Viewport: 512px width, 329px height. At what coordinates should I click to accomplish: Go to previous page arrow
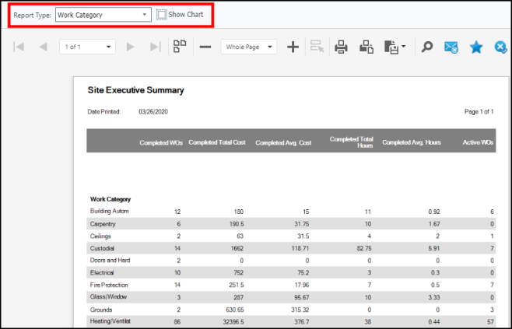(43, 47)
